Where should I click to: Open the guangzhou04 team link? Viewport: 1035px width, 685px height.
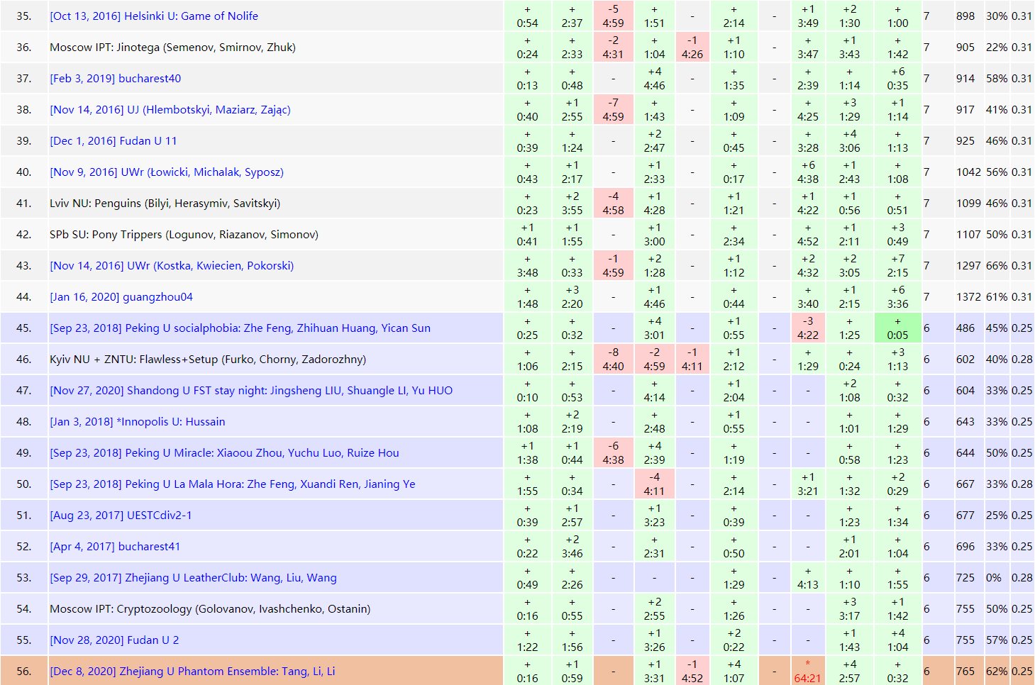(x=121, y=297)
